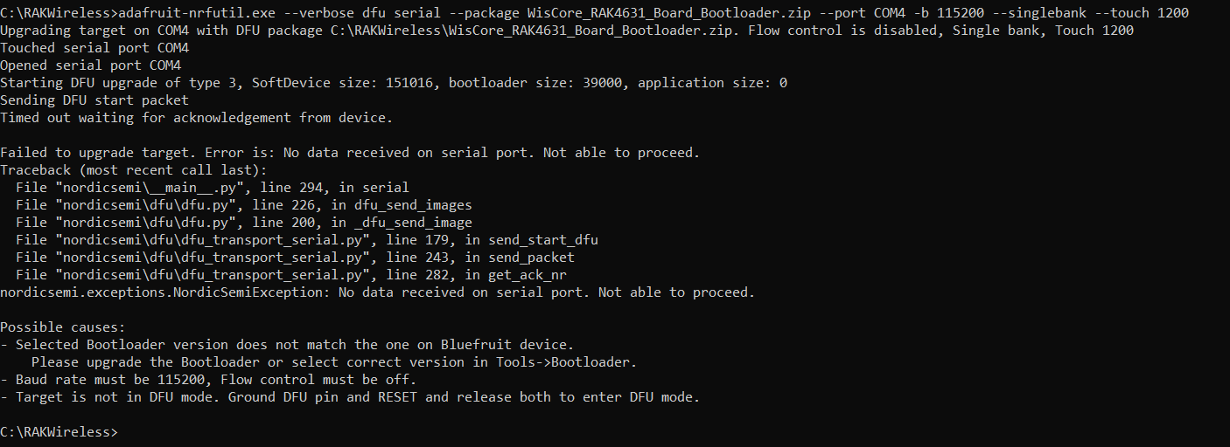Image resolution: width=1230 pixels, height=447 pixels.
Task: Click the "Sending DFU start packet" line
Action: tap(94, 100)
